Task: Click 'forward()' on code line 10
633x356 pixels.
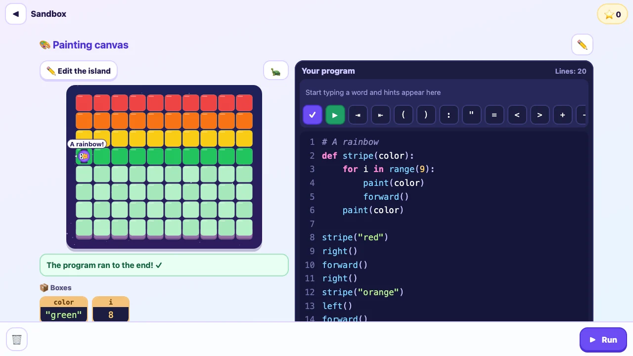Action: pyautogui.click(x=345, y=265)
